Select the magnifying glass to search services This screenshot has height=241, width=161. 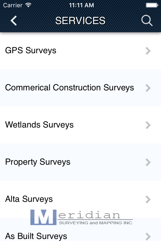point(147,21)
